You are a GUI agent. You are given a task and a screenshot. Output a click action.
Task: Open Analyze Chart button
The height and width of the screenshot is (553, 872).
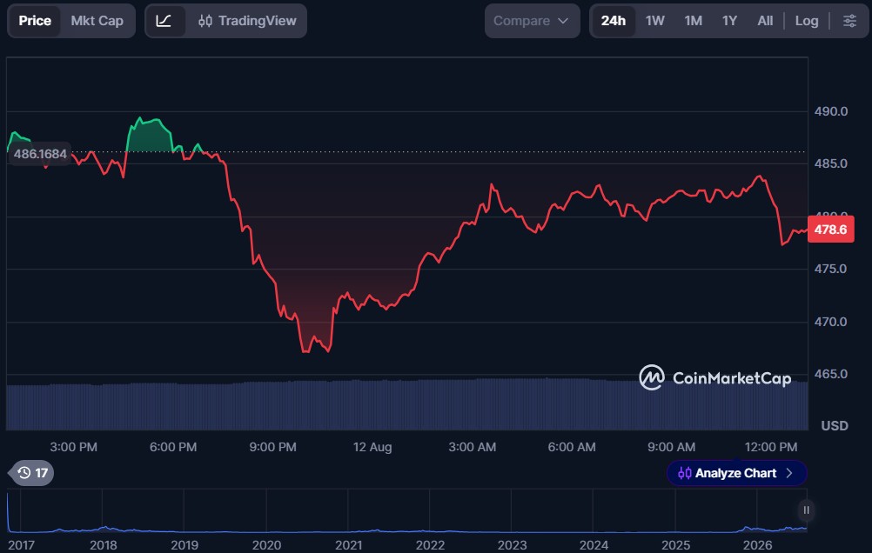(736, 473)
